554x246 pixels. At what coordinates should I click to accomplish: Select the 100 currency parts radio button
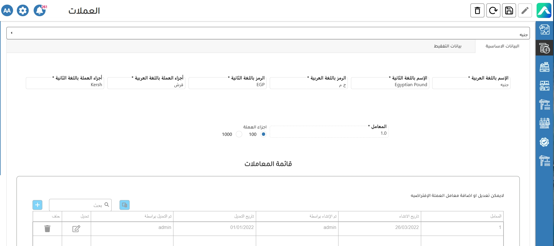(x=263, y=134)
